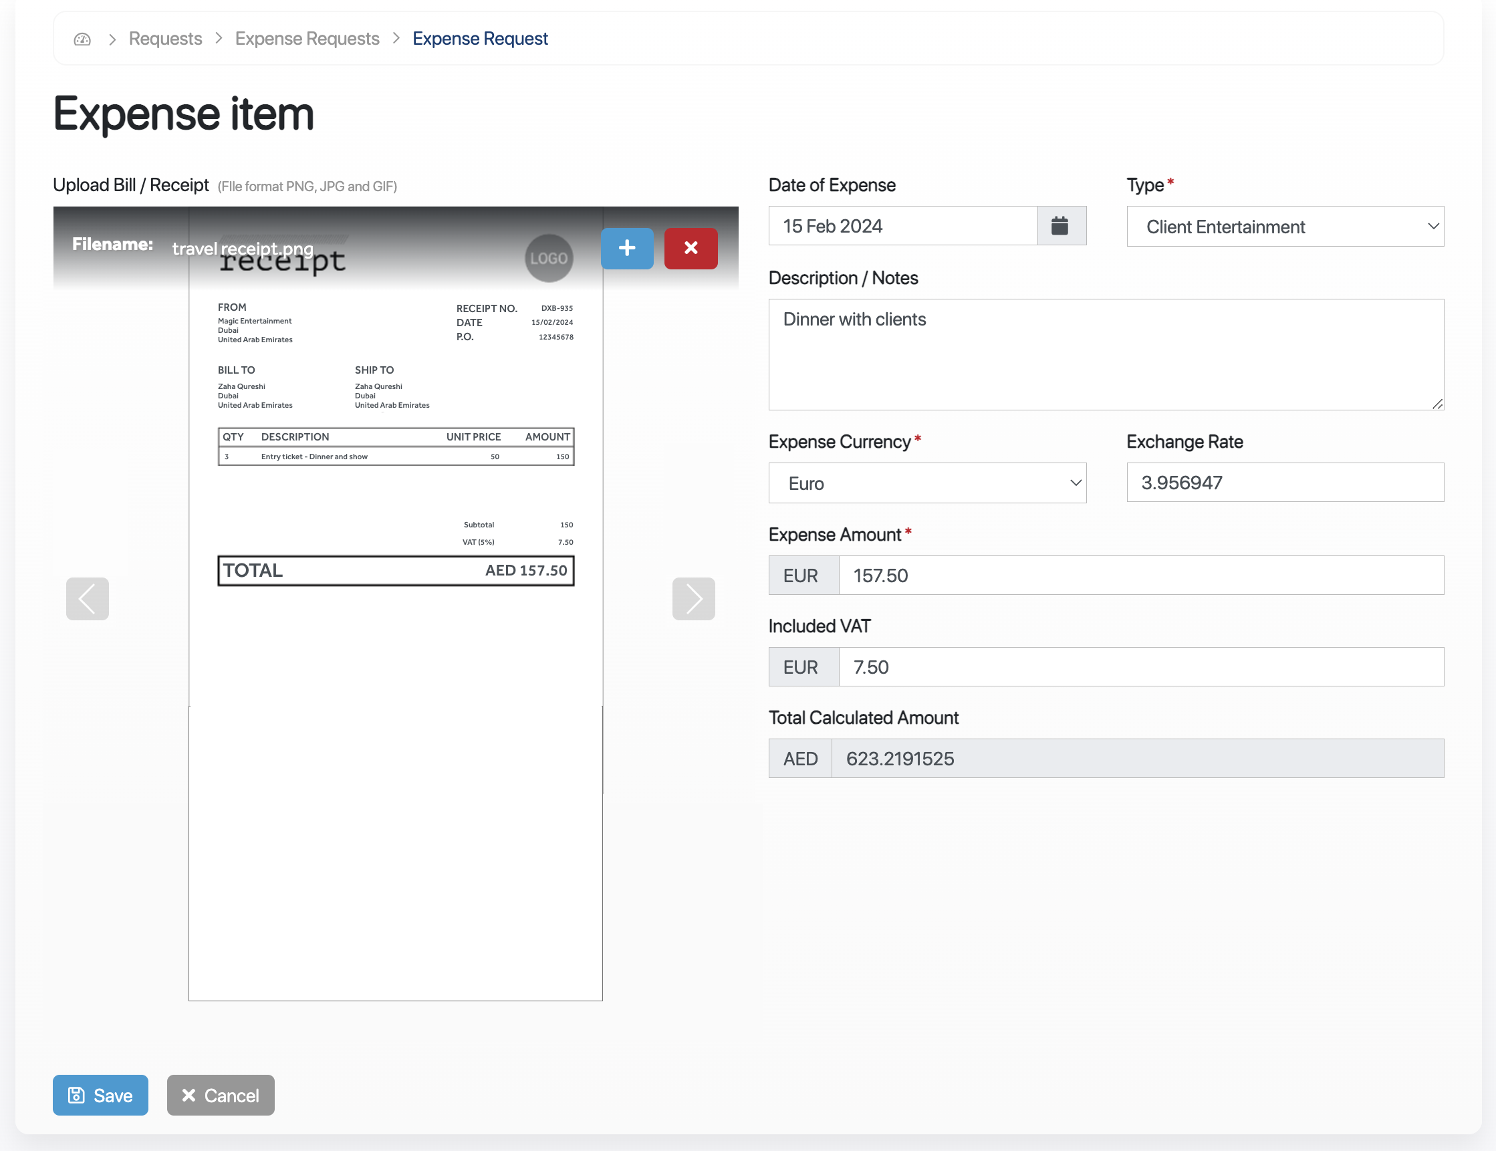
Task: Navigate to Expense Requests breadcrumb
Action: (307, 39)
